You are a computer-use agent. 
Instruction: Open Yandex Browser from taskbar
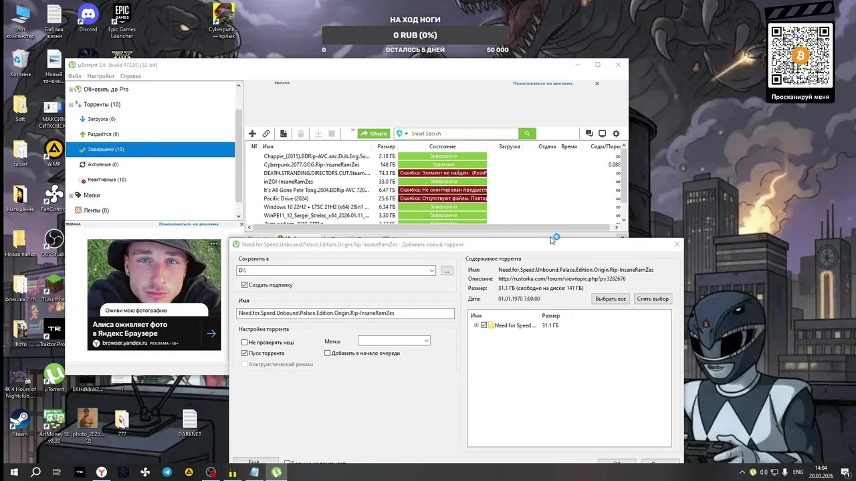click(101, 472)
